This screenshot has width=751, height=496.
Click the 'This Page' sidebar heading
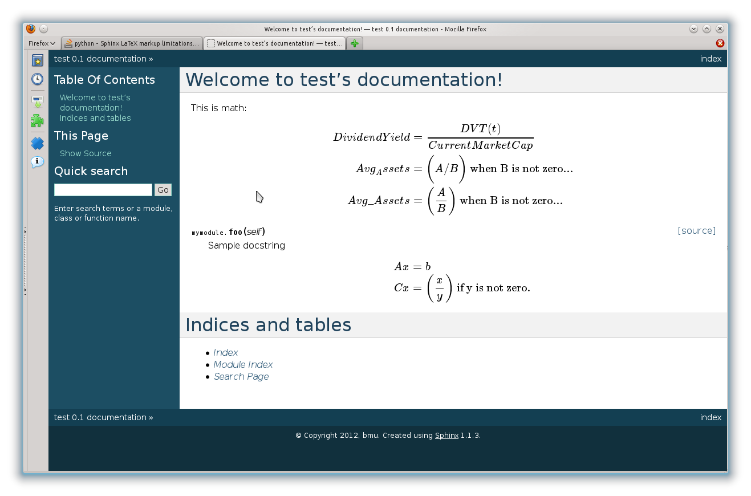(81, 136)
